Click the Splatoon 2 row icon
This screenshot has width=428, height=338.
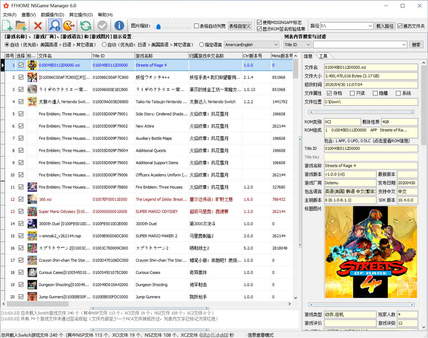point(32,248)
